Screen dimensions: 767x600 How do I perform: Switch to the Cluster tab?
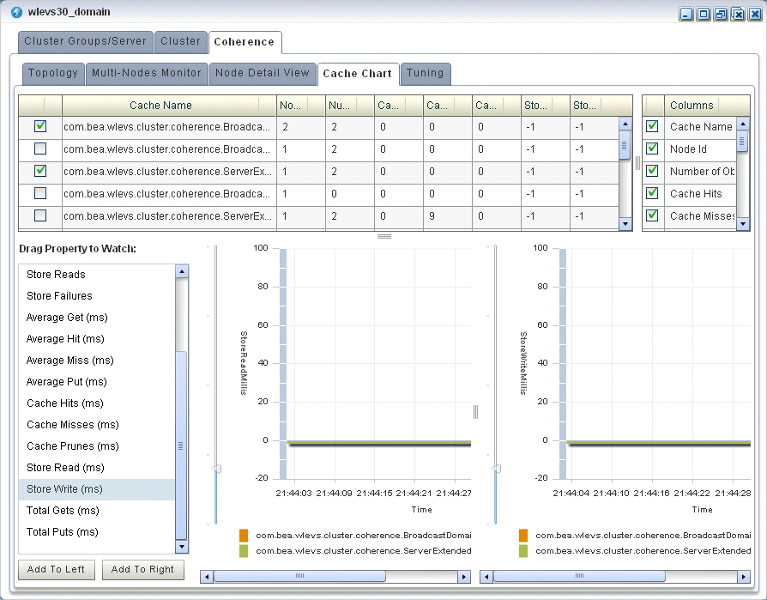180,41
